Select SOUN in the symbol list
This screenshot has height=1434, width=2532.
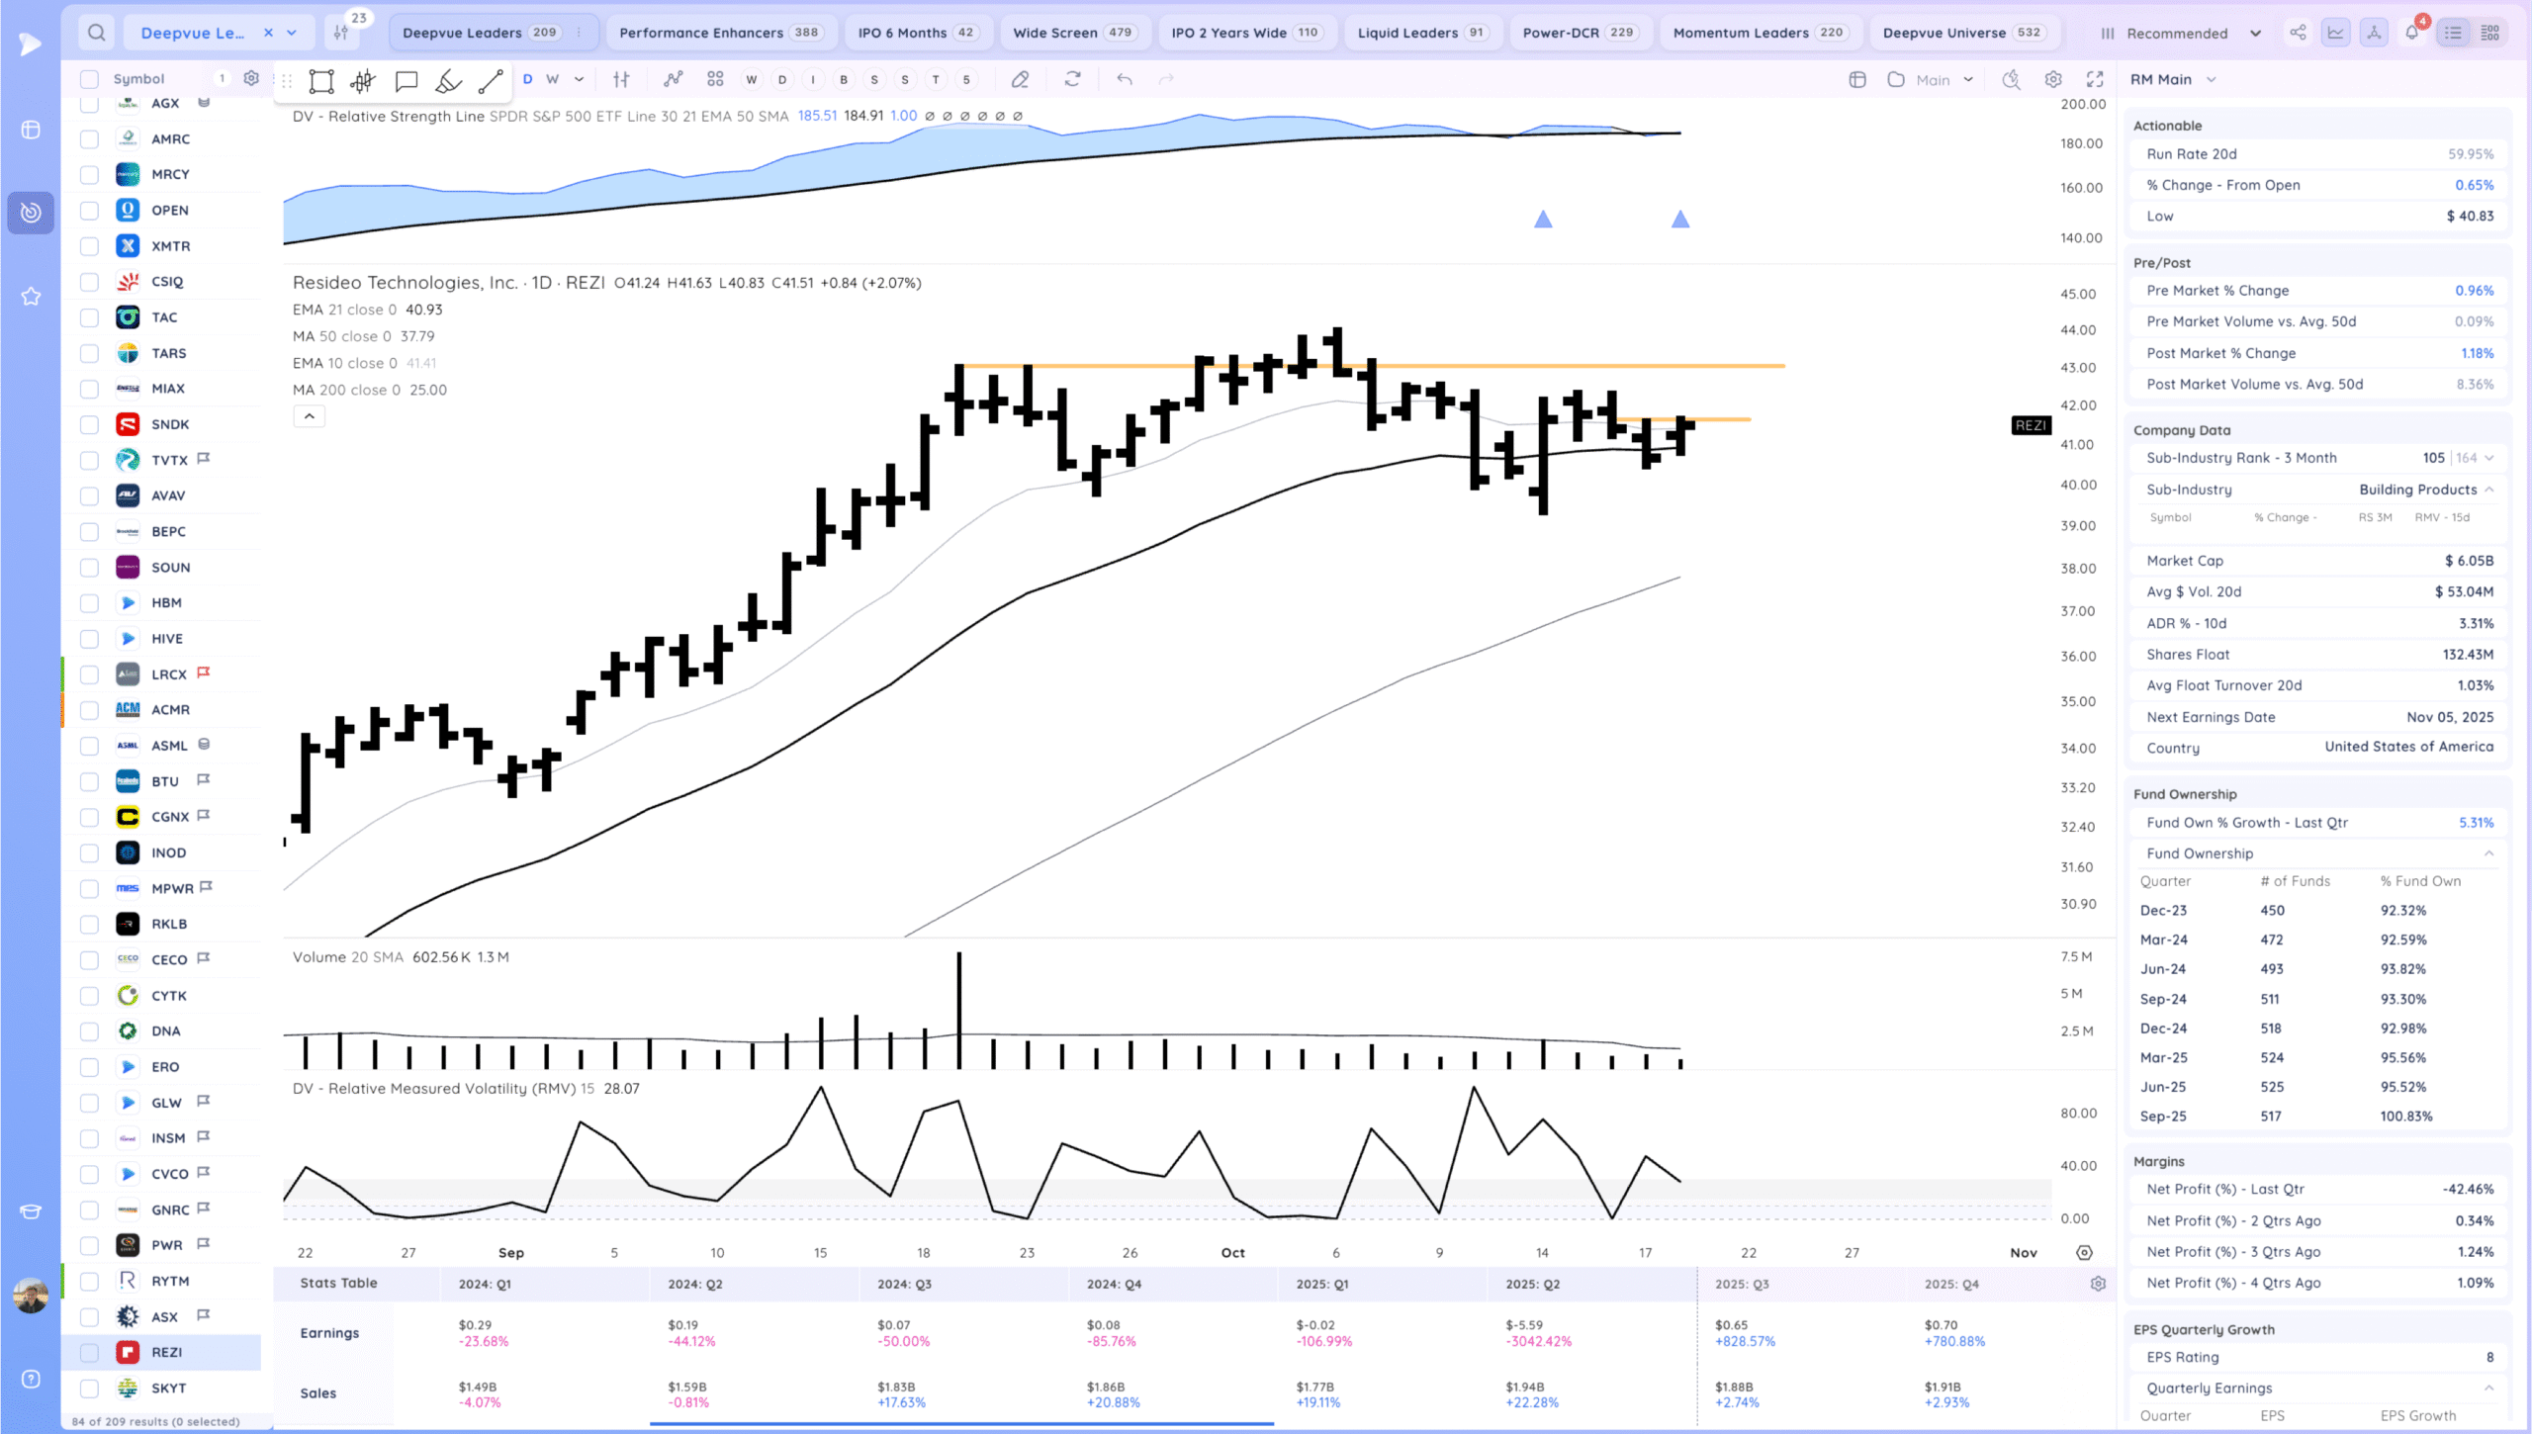click(170, 567)
